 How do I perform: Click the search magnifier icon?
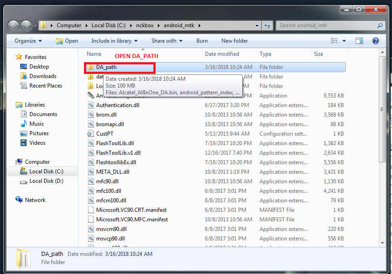click(380, 25)
